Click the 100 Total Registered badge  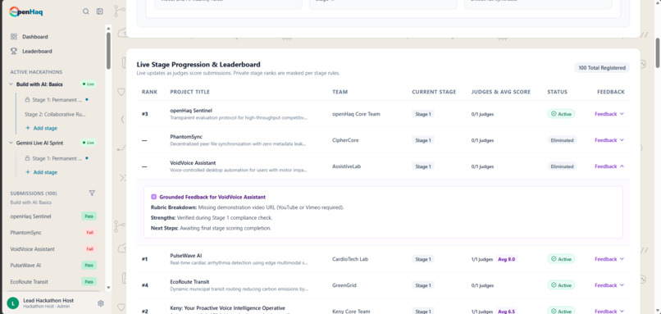(602, 68)
